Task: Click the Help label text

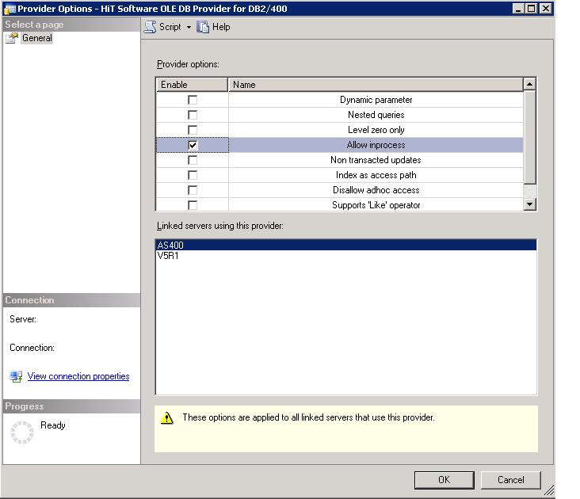Action: tap(221, 27)
